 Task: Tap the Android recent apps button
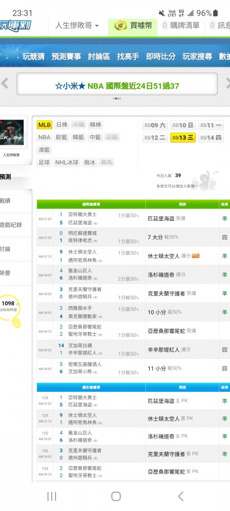[x=52, y=496]
